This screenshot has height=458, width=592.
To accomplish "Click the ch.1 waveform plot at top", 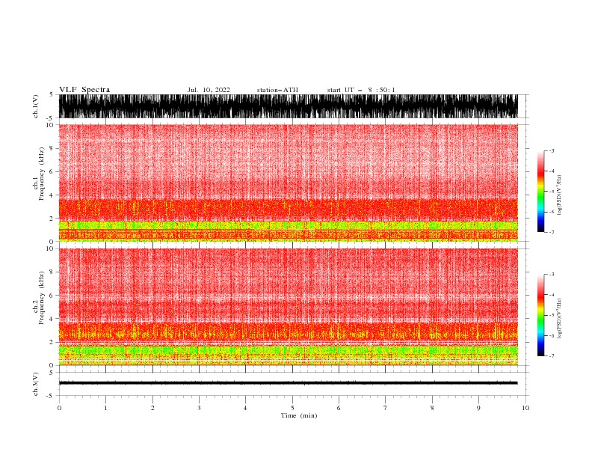I will [x=289, y=106].
